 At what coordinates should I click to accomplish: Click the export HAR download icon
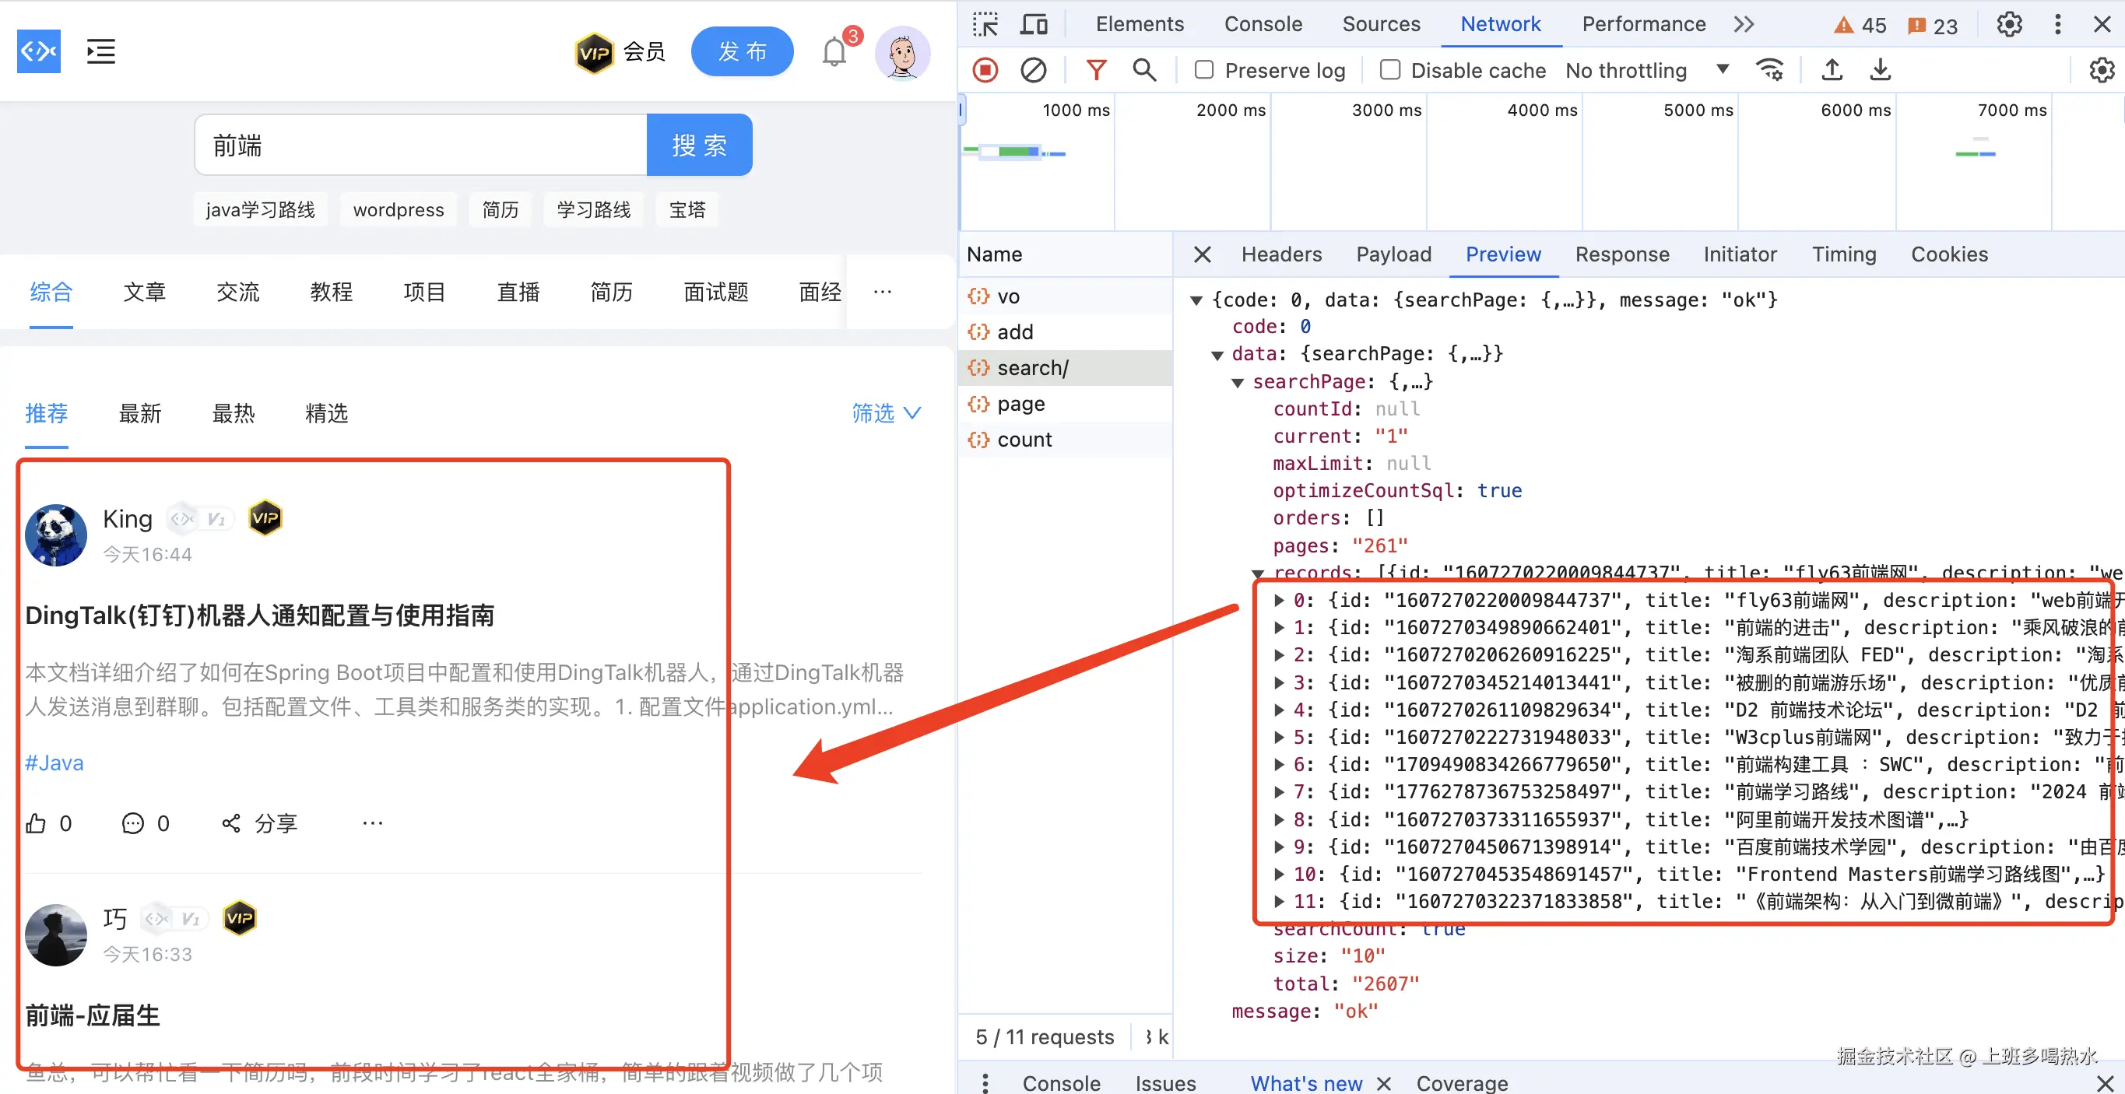pyautogui.click(x=1879, y=70)
